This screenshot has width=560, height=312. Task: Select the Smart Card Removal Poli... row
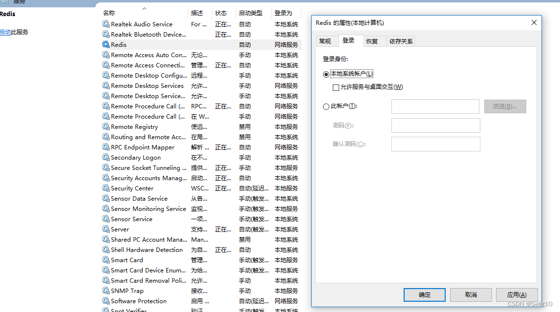click(x=201, y=280)
